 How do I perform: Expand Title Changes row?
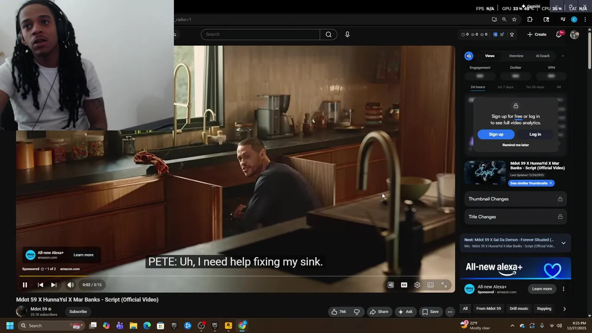coord(515,217)
